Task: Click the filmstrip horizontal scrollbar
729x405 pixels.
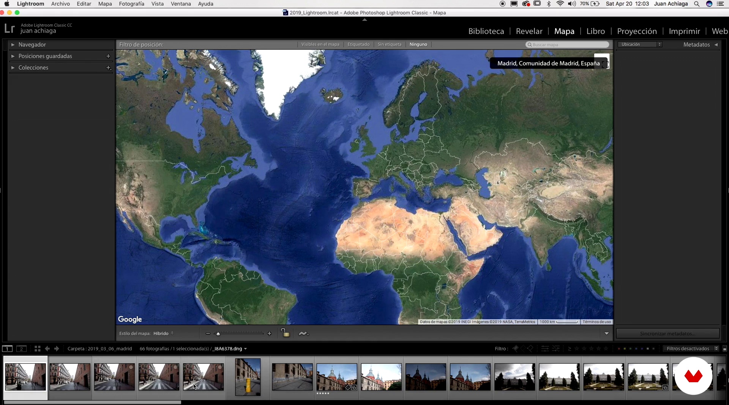Action: point(92,402)
